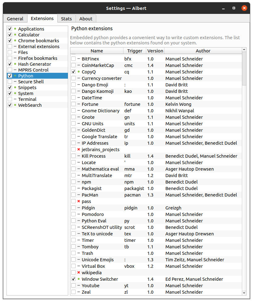Uncheck the CopyQ Python extension
The width and height of the screenshot is (253, 302).
73,72
